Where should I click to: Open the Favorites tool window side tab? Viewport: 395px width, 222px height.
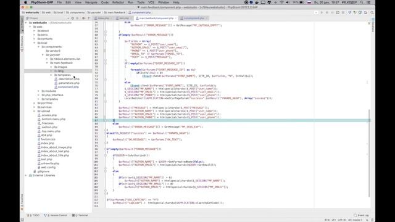click(x=22, y=202)
